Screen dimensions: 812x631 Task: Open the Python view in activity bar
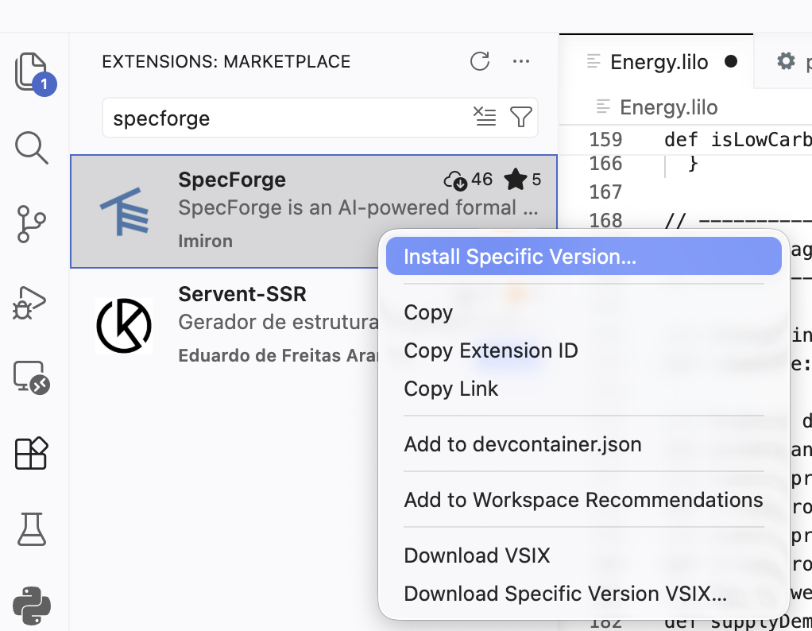pyautogui.click(x=32, y=605)
